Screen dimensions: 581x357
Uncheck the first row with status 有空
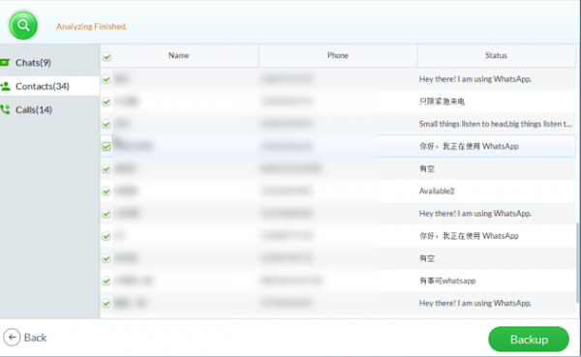tap(107, 169)
